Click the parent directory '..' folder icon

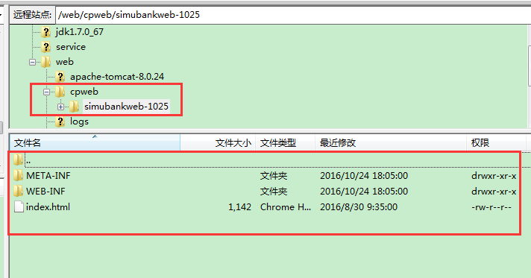(19, 159)
